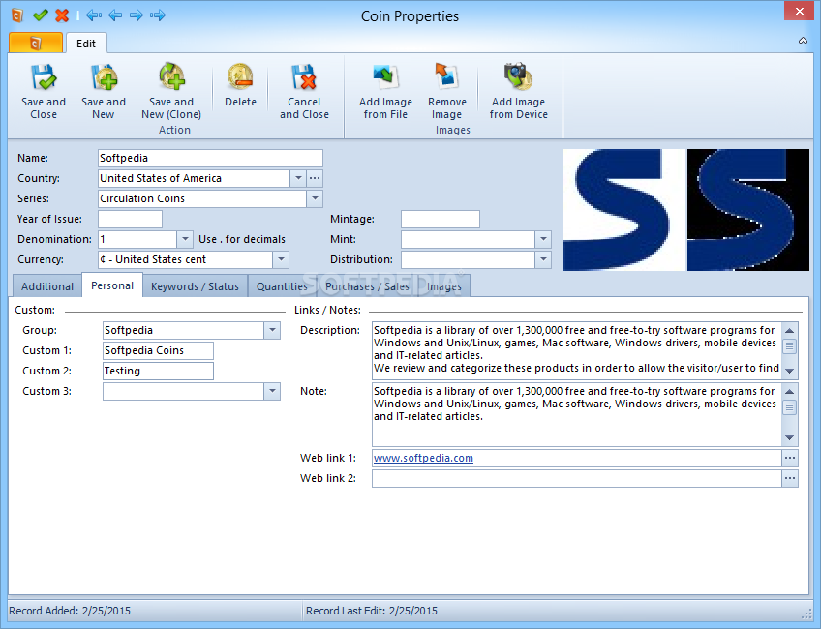The width and height of the screenshot is (821, 629).
Task: Click the Name input field
Action: 210,158
